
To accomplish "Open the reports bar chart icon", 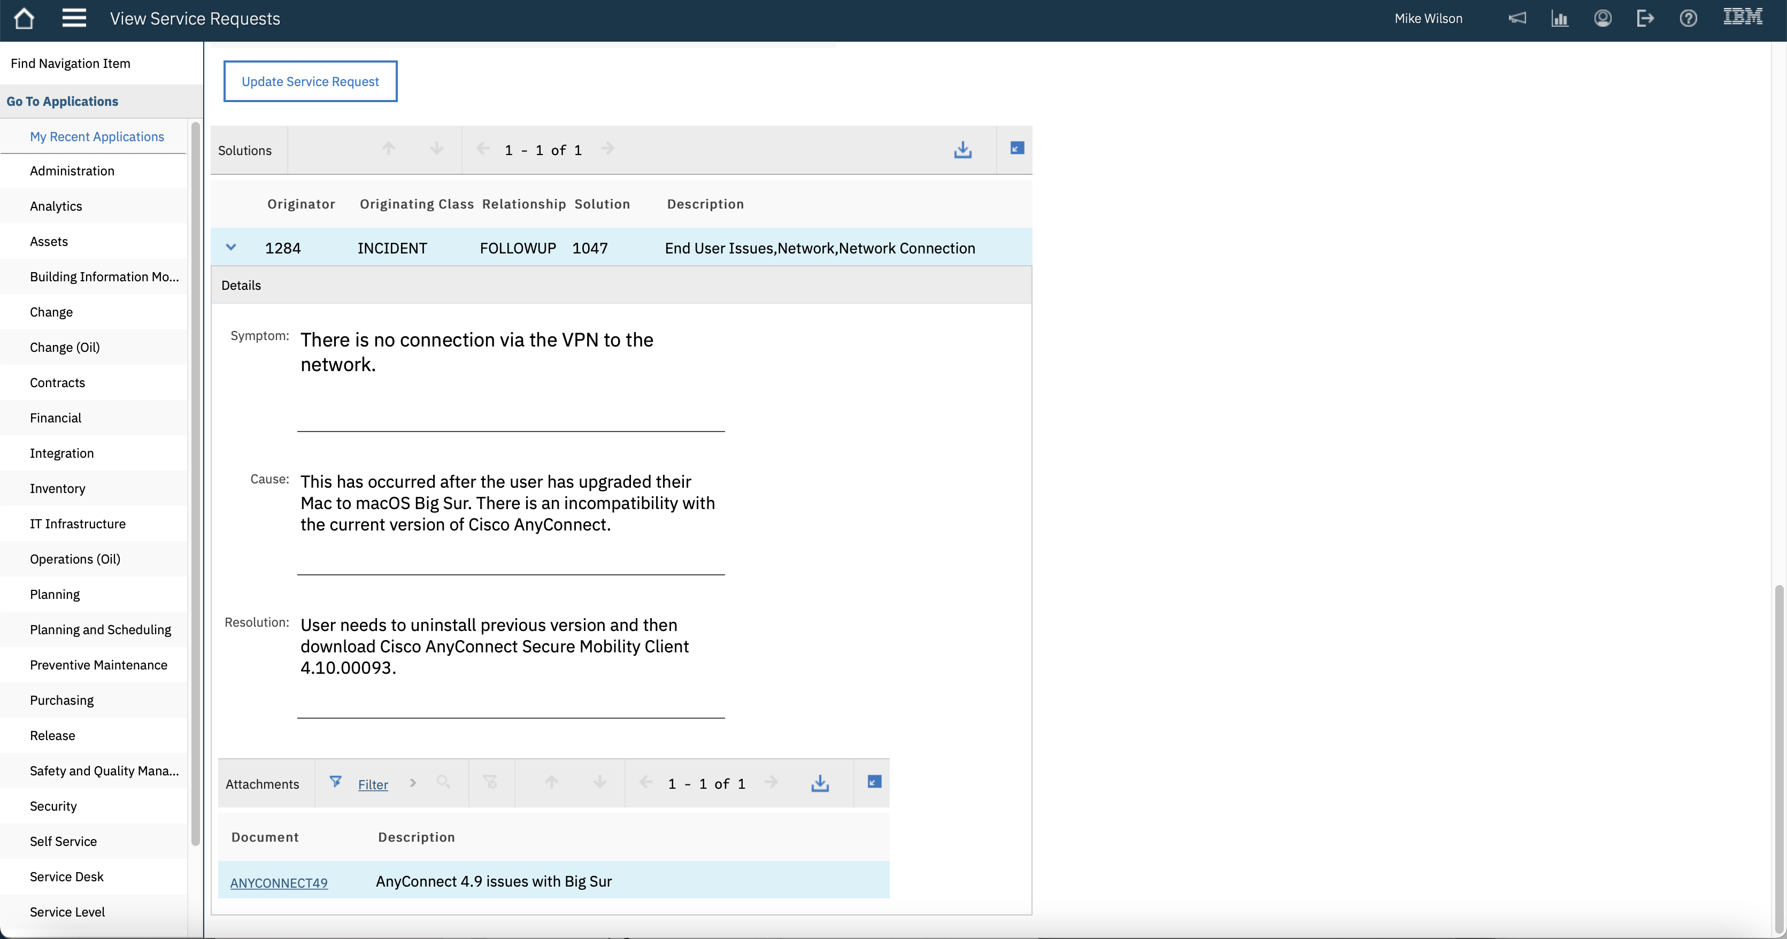I will [x=1559, y=19].
